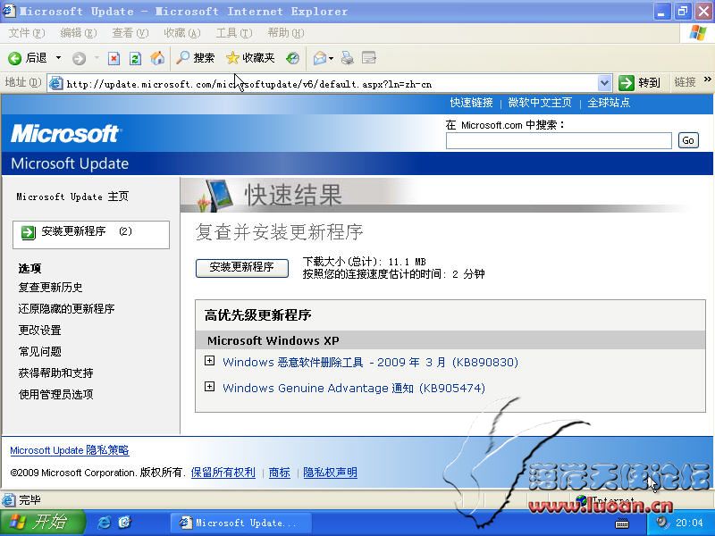
Task: Open the 编辑(E) menu
Action: tap(79, 33)
